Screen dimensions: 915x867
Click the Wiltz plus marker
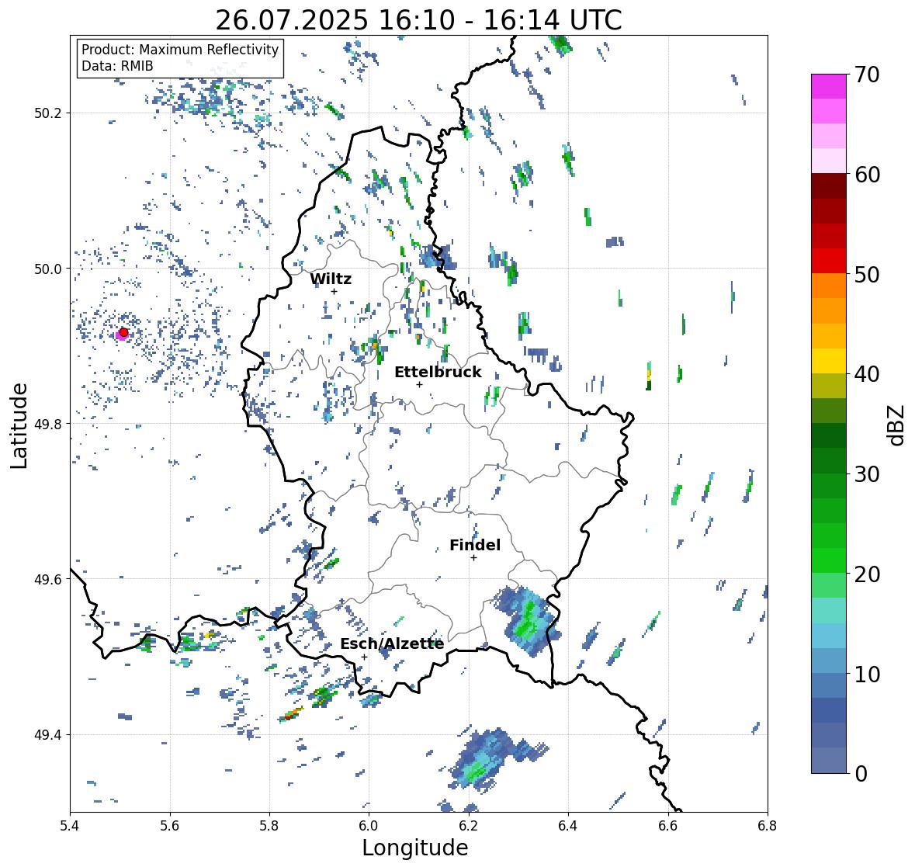click(x=334, y=291)
